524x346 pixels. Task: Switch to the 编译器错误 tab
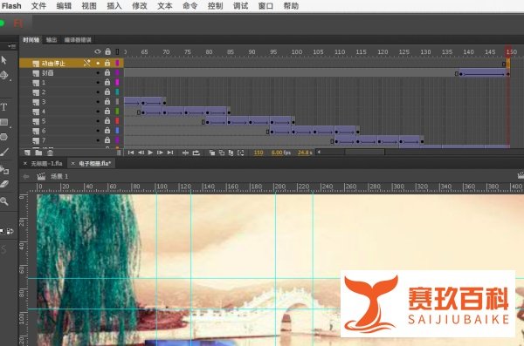coord(78,40)
